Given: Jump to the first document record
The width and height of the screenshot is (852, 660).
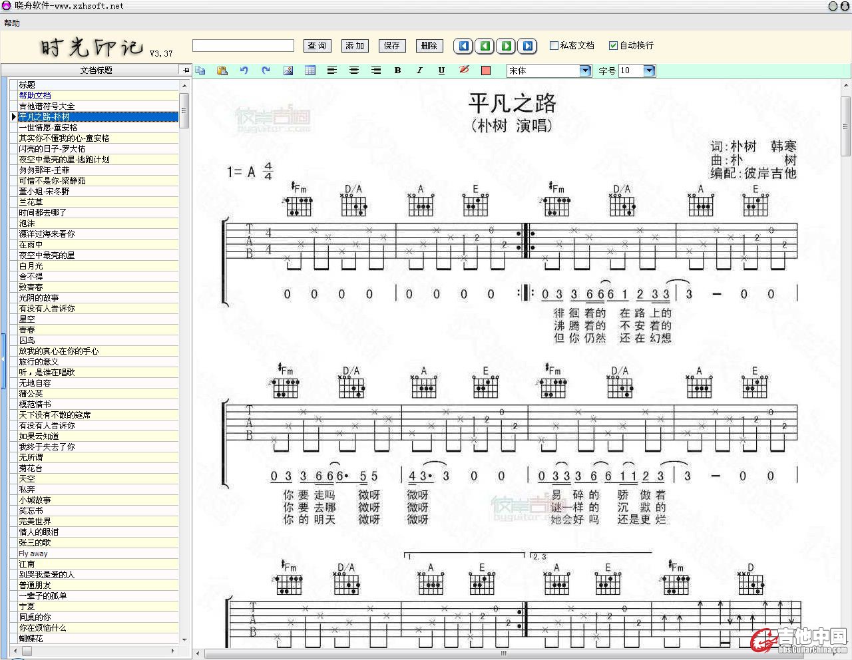Looking at the screenshot, I should click(463, 46).
